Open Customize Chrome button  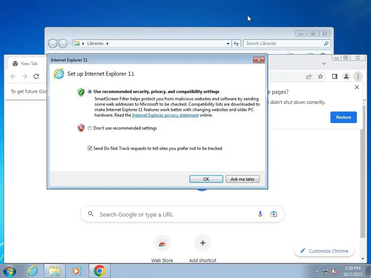324,251
